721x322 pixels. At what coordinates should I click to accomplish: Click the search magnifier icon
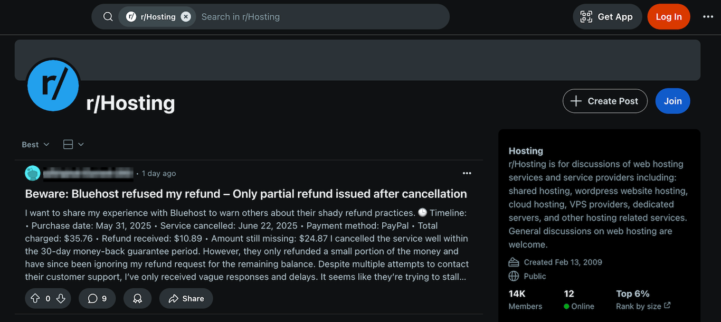108,17
